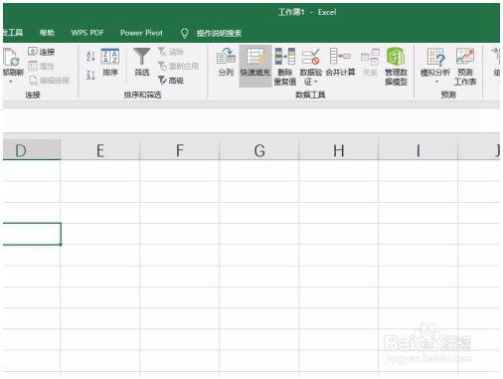Image resolution: width=503 pixels, height=379 pixels.
Task: Select column E header
Action: [100, 150]
